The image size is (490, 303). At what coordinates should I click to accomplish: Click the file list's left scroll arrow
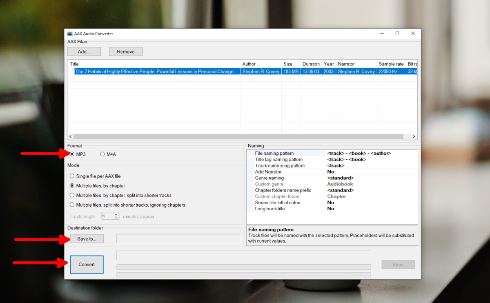(70, 136)
